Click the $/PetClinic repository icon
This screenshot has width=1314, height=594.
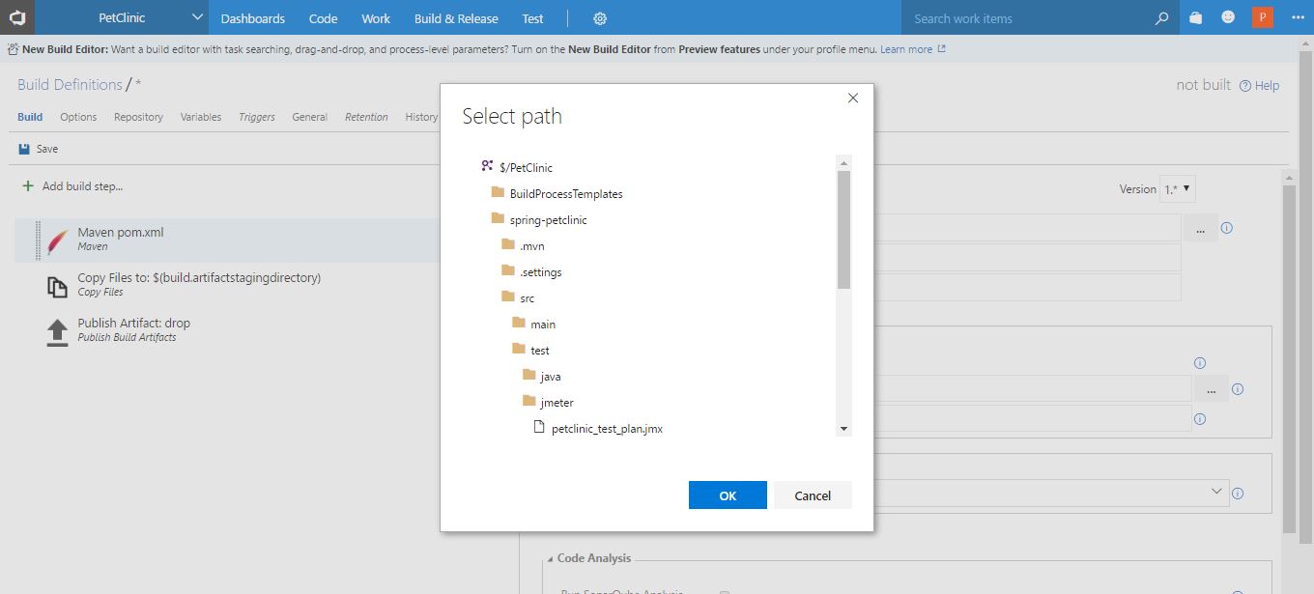487,166
